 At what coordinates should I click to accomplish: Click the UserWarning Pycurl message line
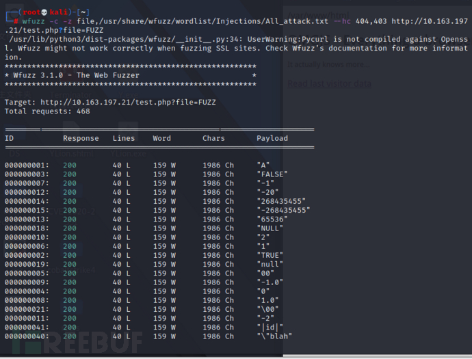236,48
